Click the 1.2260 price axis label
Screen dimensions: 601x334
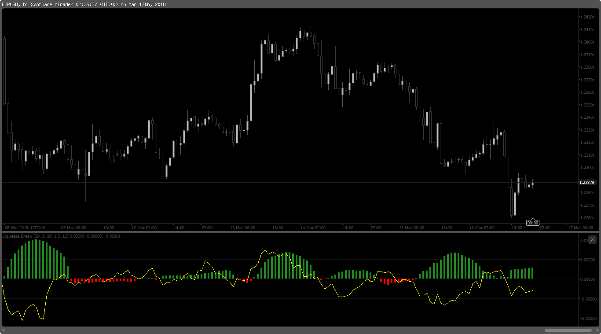click(x=587, y=218)
